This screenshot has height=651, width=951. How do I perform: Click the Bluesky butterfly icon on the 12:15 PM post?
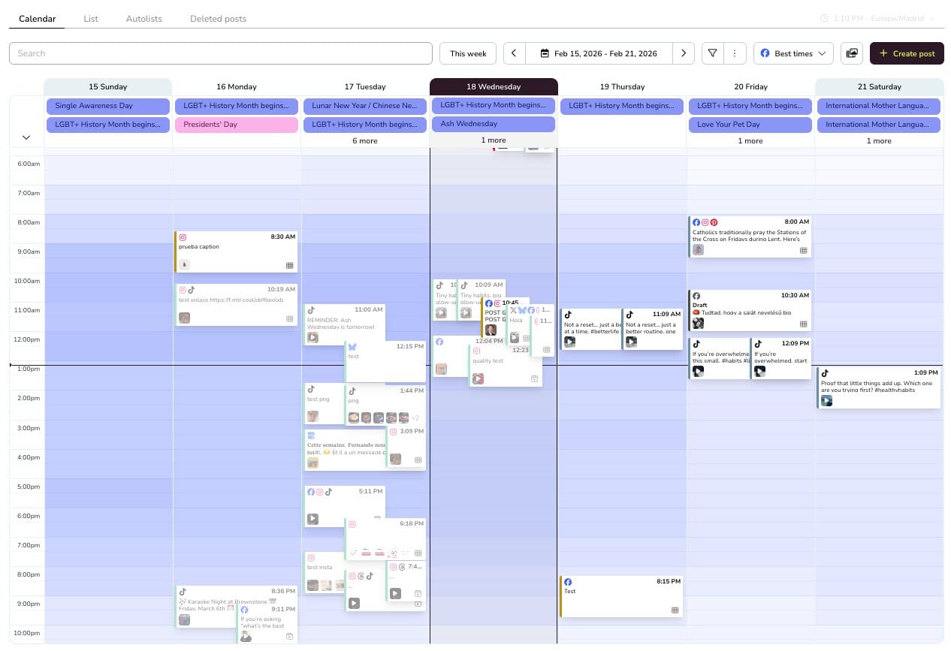click(352, 346)
